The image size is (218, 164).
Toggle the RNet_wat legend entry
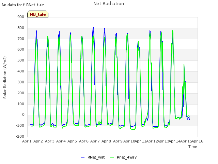coord(93,157)
